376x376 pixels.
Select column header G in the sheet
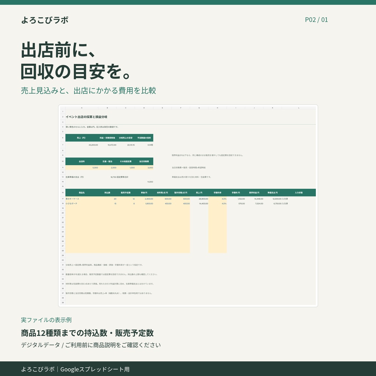click(x=199, y=108)
